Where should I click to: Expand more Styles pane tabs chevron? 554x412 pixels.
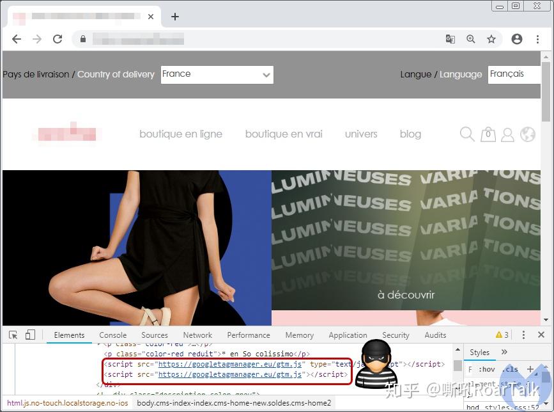[504, 352]
